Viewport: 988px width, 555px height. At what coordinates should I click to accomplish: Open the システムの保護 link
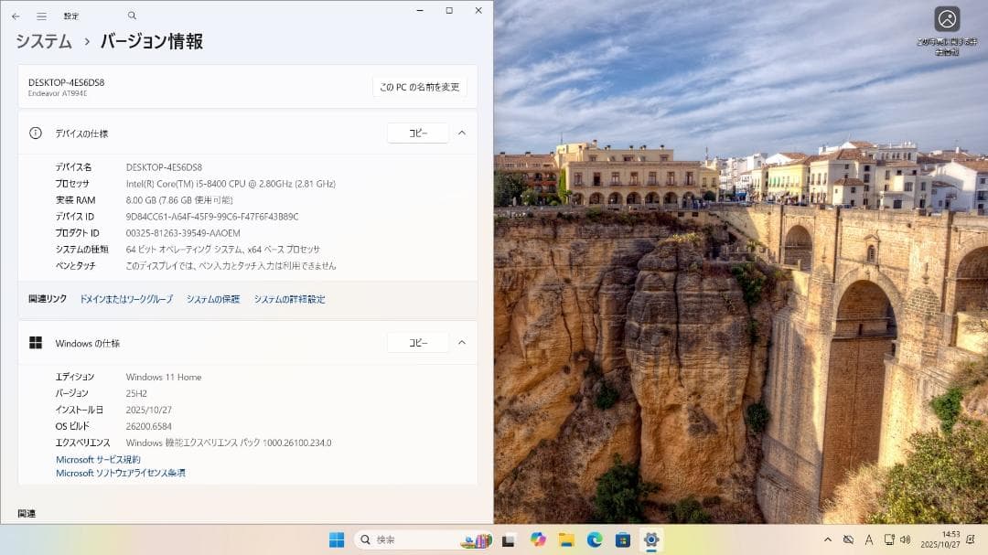212,299
